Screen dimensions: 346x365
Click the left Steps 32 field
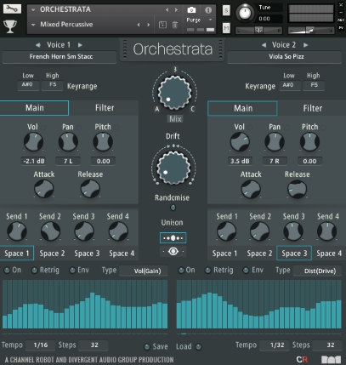94,345
